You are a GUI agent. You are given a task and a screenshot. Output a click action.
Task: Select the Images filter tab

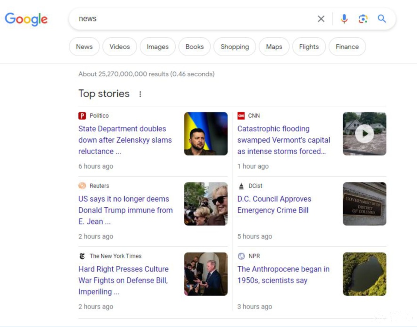[158, 47]
